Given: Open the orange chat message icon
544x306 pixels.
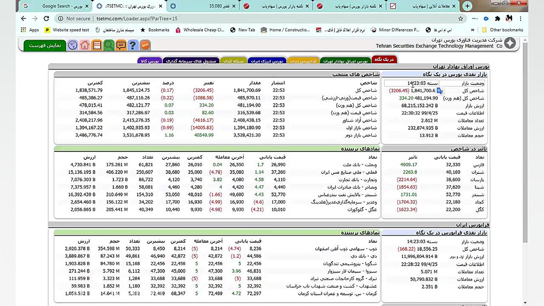Looking at the screenshot, I should (121, 45).
